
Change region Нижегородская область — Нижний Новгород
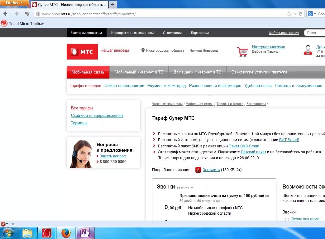(182, 50)
